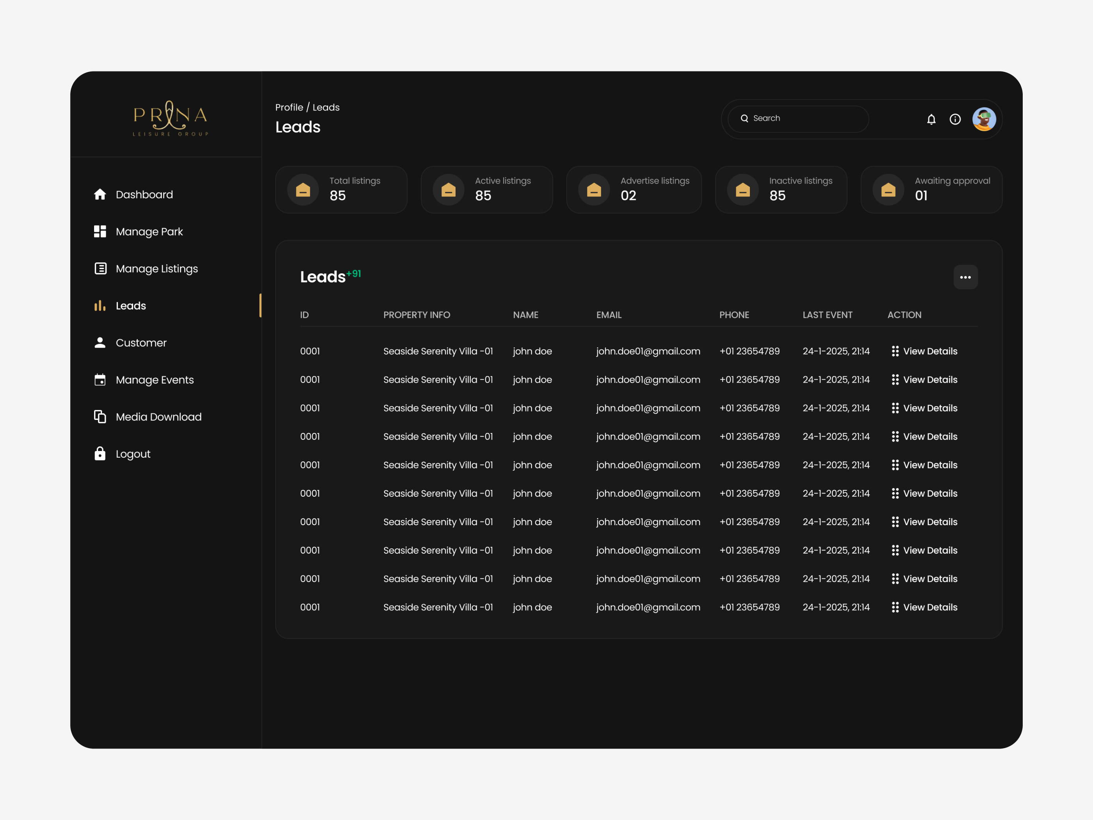This screenshot has height=820, width=1093.
Task: Click the Advertise listings house icon
Action: click(594, 190)
